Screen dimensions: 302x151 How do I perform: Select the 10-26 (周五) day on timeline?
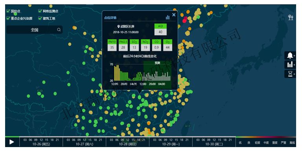coord(41,144)
